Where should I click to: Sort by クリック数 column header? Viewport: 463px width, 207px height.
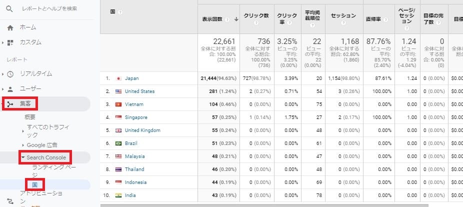click(256, 16)
